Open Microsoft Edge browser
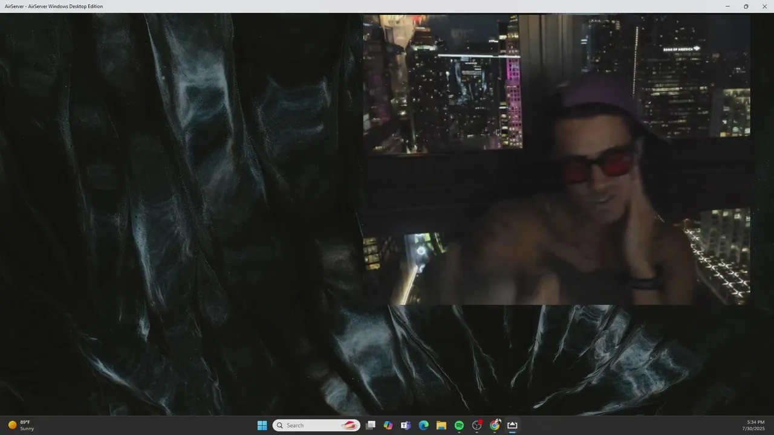The width and height of the screenshot is (774, 435). tap(424, 425)
